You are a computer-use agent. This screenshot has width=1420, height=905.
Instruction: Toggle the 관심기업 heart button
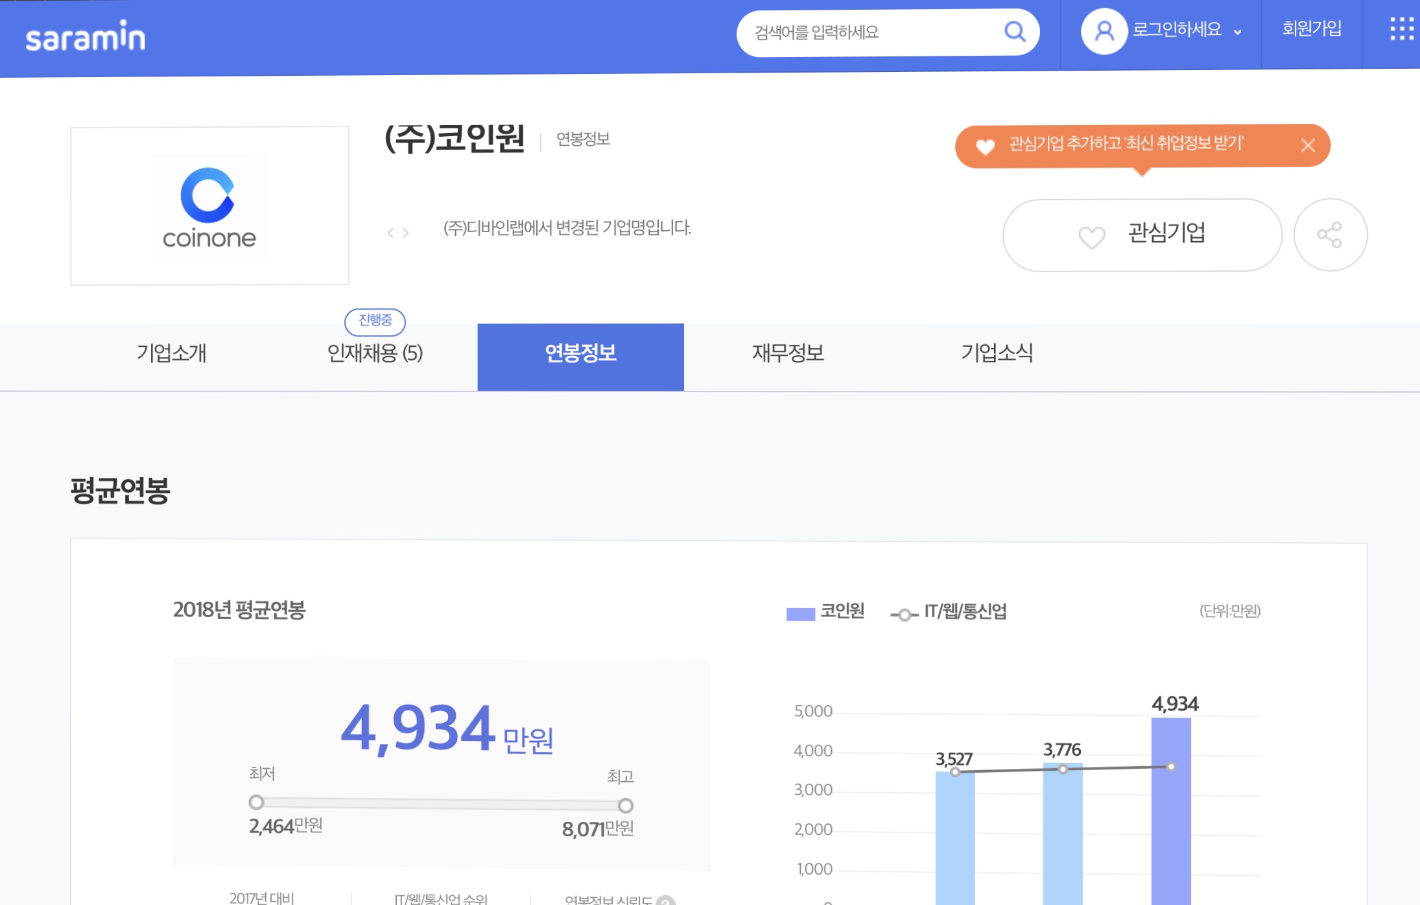1142,235
